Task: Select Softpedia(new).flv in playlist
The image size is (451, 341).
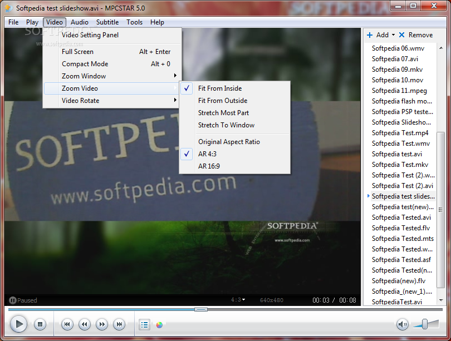Action: [399, 281]
